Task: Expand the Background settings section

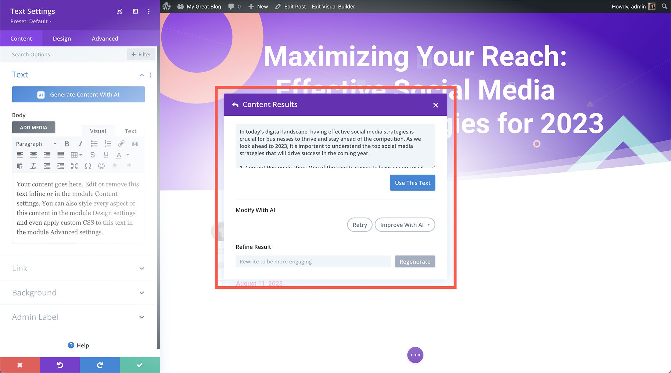Action: pos(78,292)
